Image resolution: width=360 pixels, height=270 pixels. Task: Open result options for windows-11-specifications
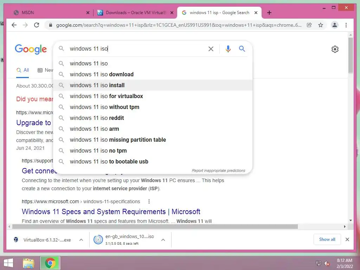149,201
